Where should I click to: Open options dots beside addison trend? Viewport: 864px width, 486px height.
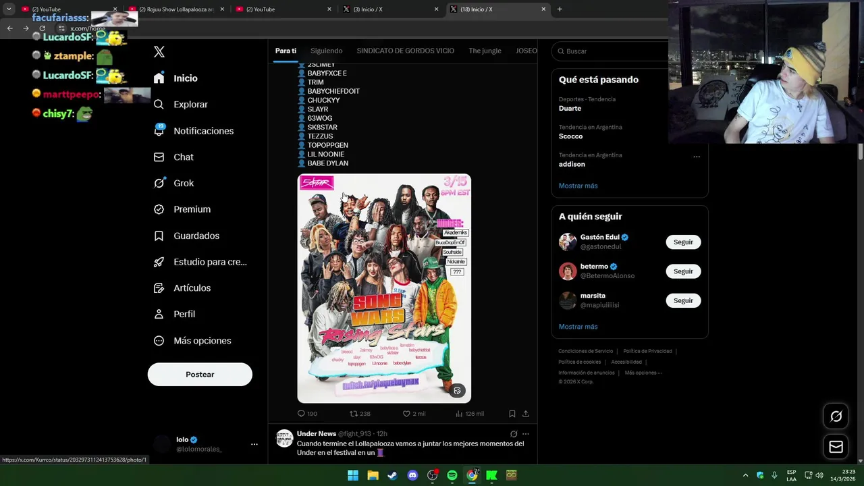(697, 157)
